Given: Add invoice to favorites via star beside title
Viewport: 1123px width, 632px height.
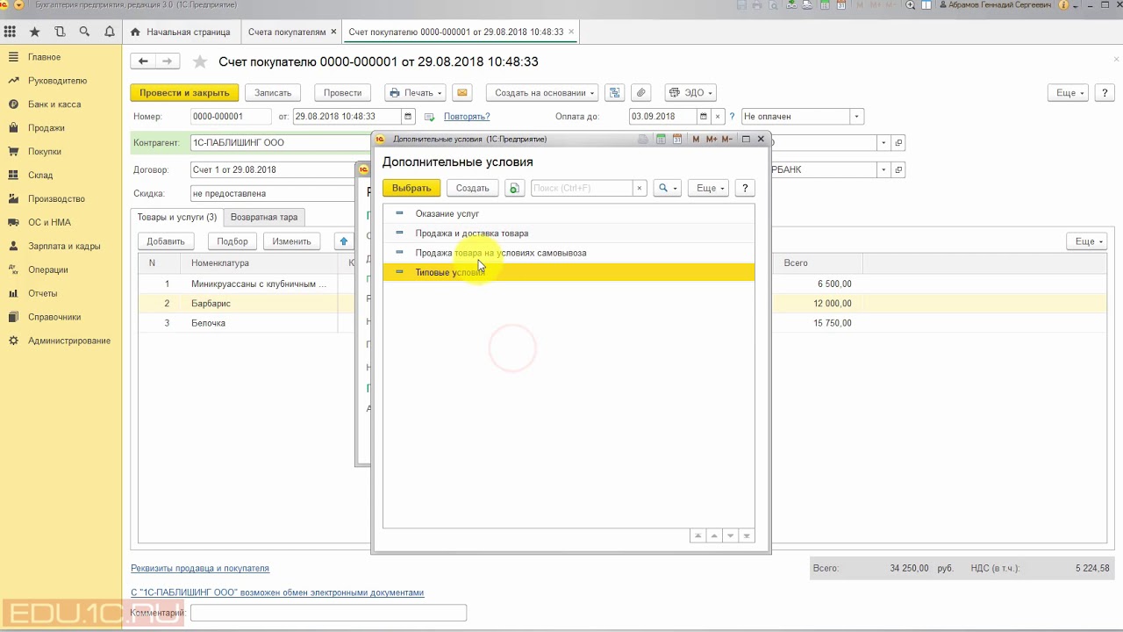Looking at the screenshot, I should click(200, 61).
